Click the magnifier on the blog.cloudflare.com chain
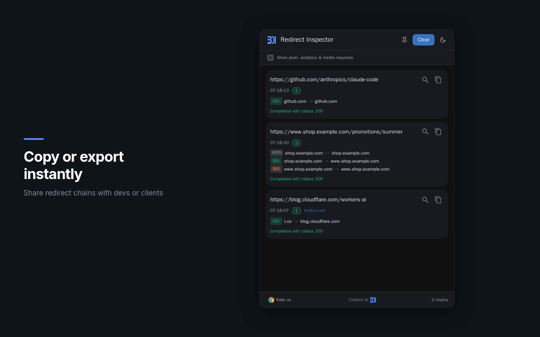 [x=425, y=200]
